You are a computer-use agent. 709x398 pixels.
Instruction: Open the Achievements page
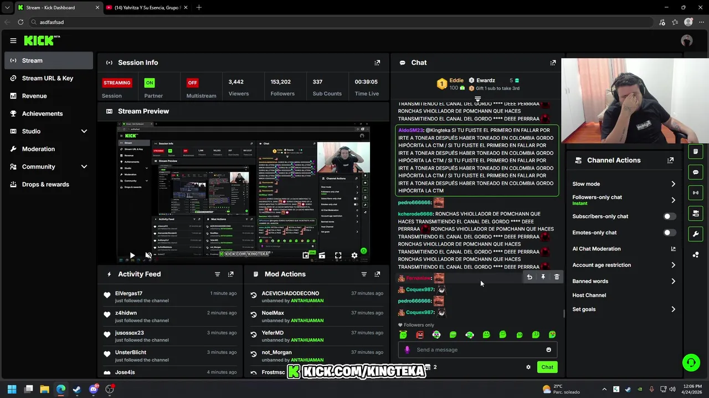(x=49, y=114)
